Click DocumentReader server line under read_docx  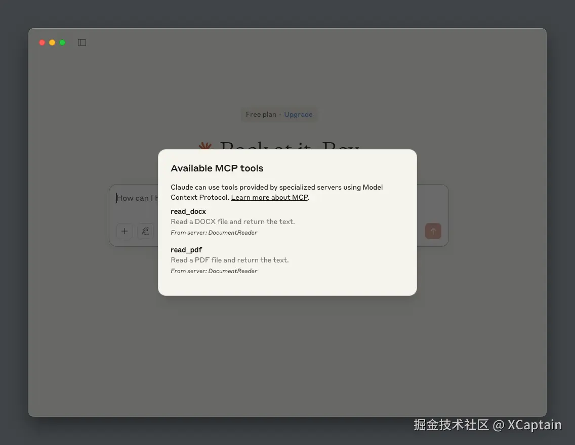pyautogui.click(x=214, y=233)
